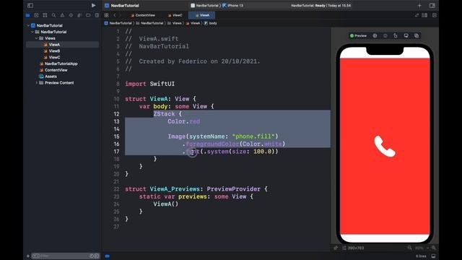
Task: Open the Issue navigator warning icon
Action: tap(62, 15)
